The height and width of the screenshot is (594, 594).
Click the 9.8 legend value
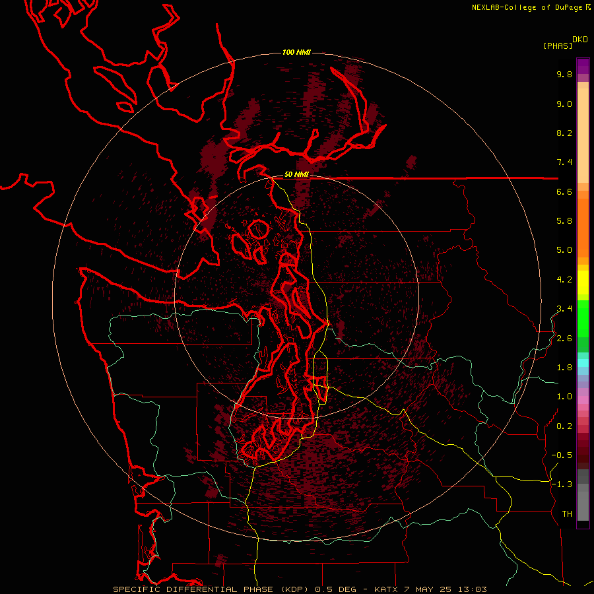click(x=564, y=74)
